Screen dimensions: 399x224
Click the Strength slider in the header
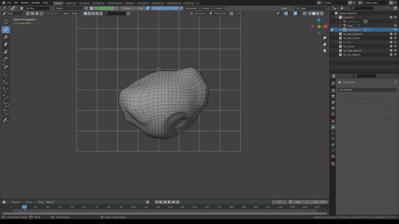coord(165,8)
